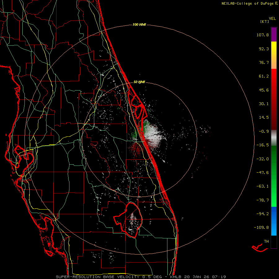Click the TH legend label
The height and width of the screenshot is (279, 279).
click(x=266, y=241)
